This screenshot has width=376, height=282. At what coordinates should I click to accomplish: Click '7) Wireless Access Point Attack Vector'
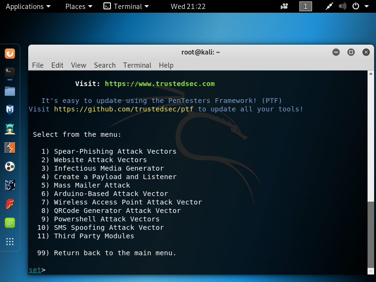tap(122, 202)
